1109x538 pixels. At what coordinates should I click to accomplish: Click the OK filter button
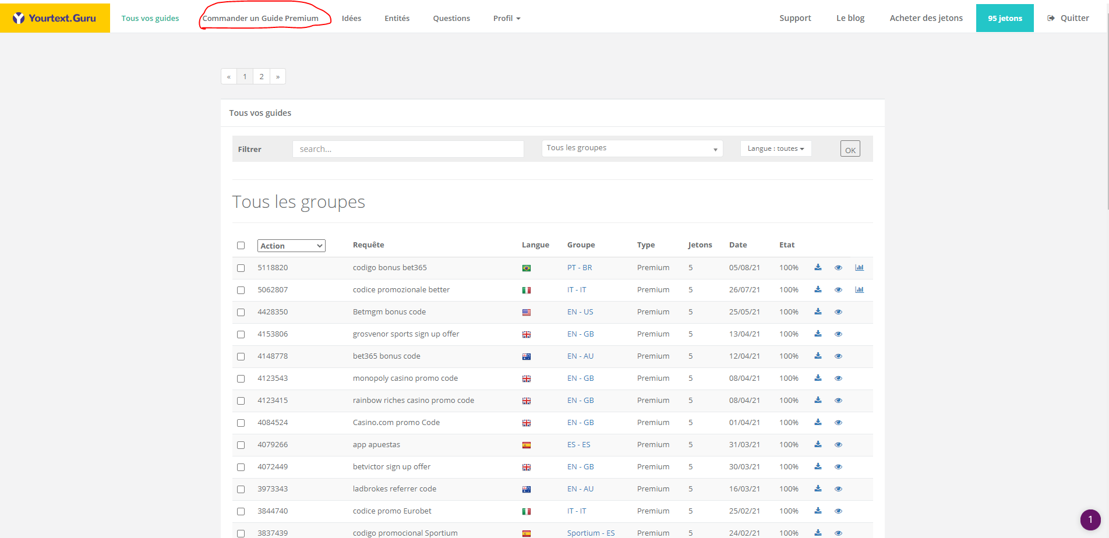pyautogui.click(x=850, y=149)
